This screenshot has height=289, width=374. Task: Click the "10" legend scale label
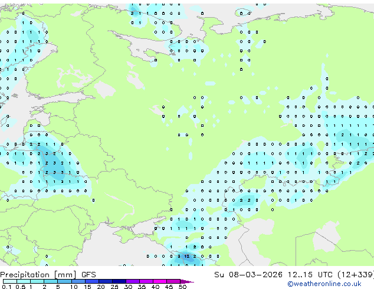[74, 287]
